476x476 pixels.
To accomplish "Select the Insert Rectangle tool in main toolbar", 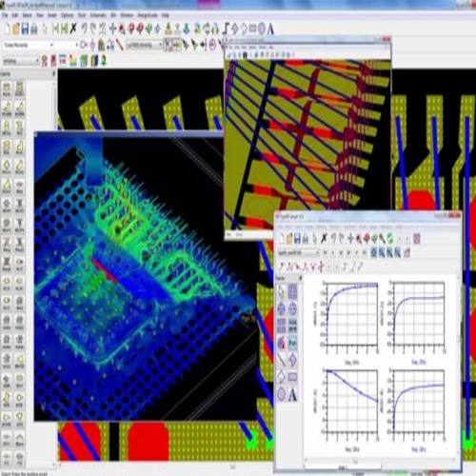I will (252, 29).
